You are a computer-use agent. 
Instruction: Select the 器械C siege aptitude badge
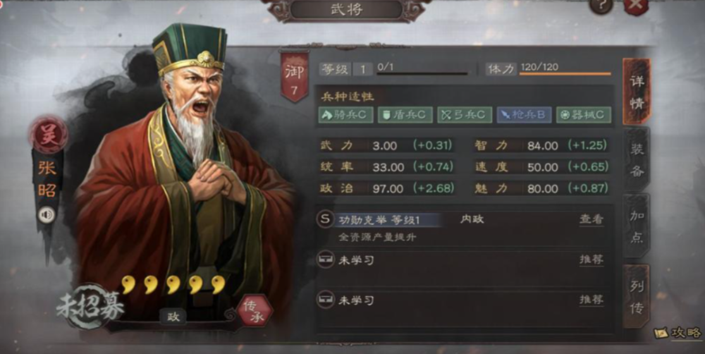[584, 115]
